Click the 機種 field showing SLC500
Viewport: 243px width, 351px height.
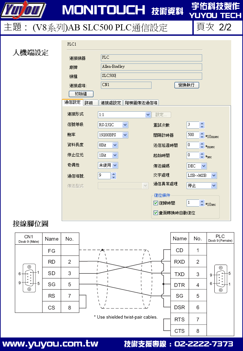click(152, 76)
